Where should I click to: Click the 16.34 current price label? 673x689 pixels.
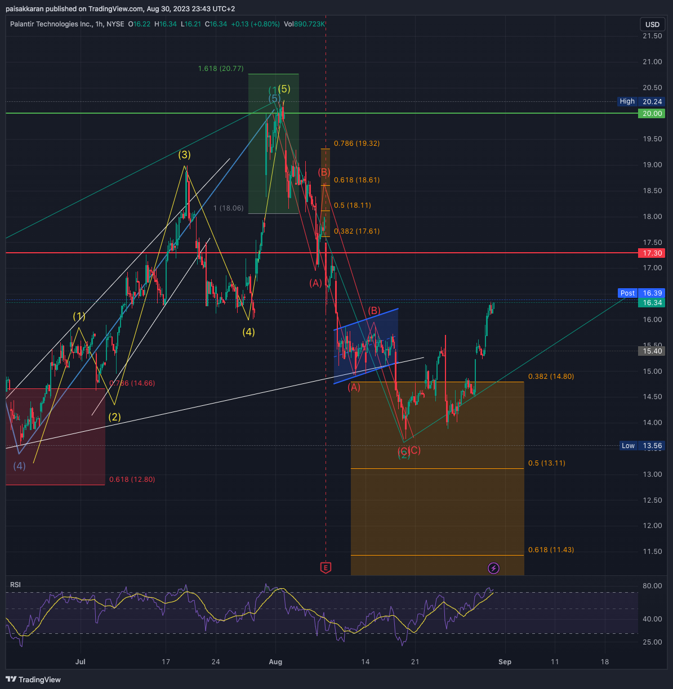coord(651,303)
